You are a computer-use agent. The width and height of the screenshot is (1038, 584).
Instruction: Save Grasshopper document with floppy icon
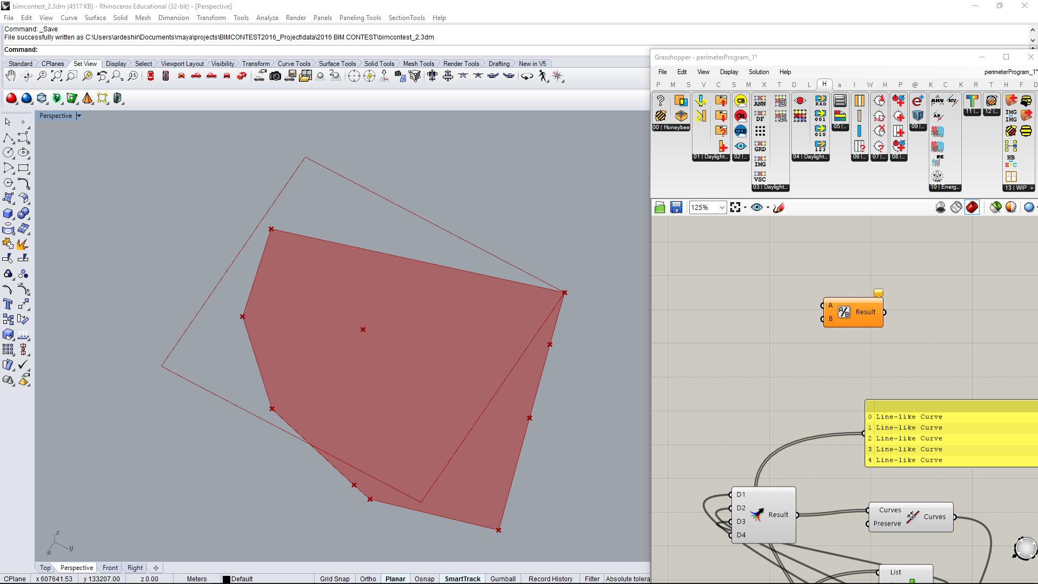click(x=676, y=208)
